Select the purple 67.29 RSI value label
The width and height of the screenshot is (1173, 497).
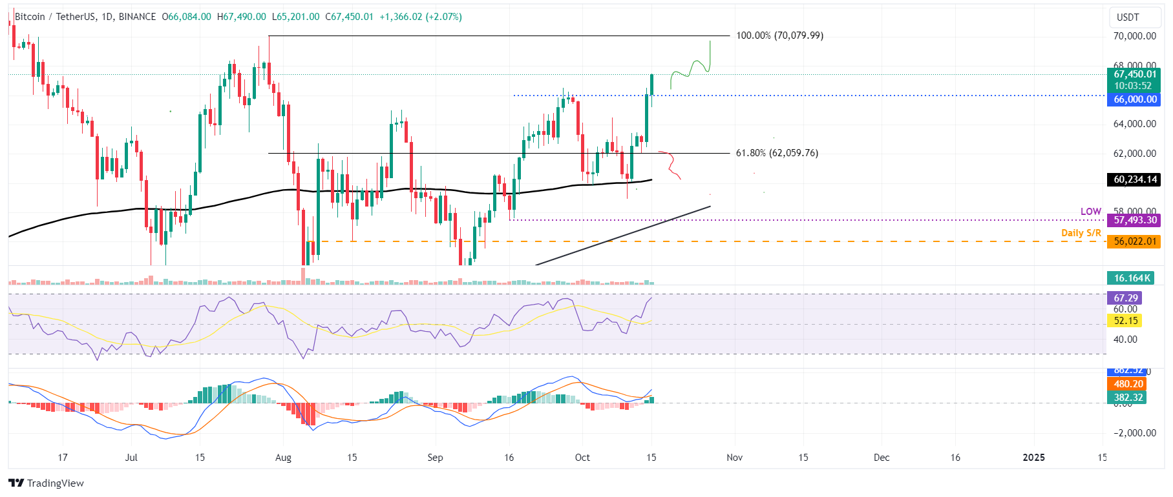click(x=1125, y=298)
